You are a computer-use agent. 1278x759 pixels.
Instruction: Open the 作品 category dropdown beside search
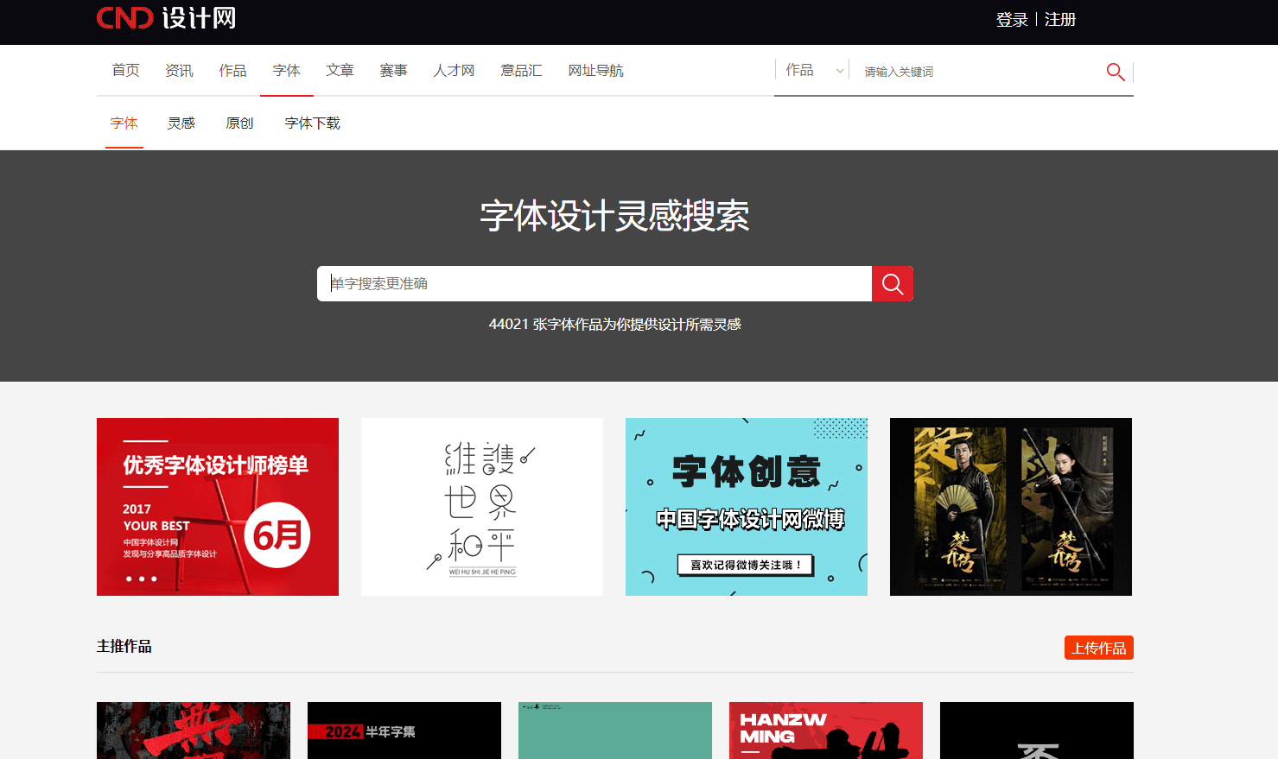point(812,70)
